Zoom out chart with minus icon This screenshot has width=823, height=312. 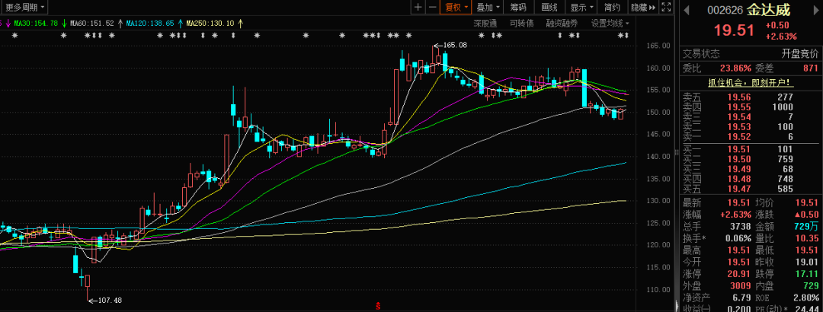tap(432, 7)
